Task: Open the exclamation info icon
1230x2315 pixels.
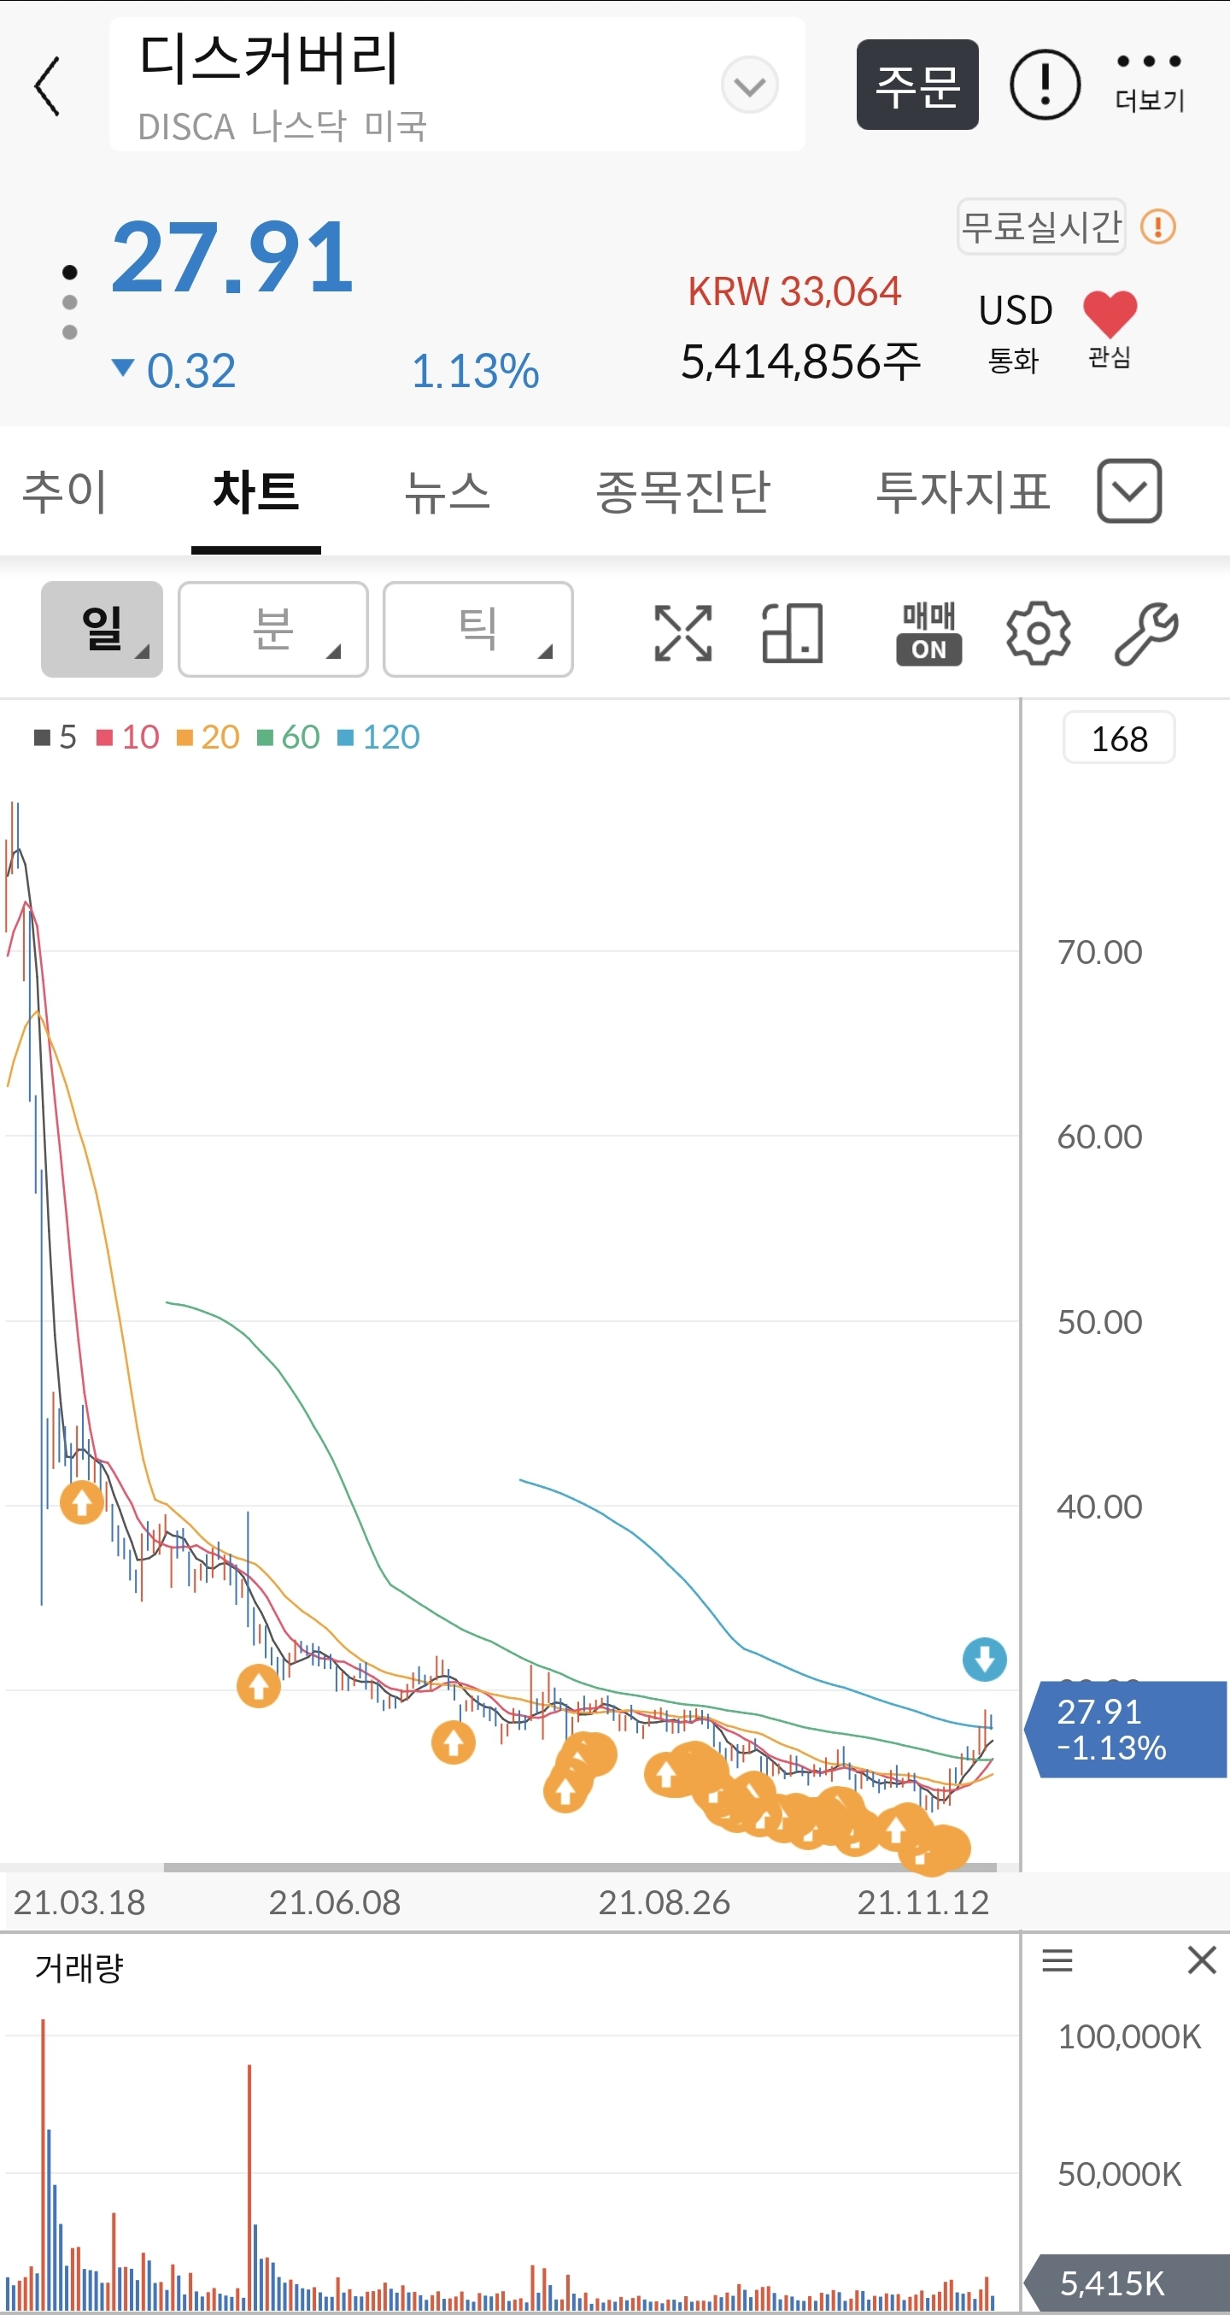Action: [1044, 85]
